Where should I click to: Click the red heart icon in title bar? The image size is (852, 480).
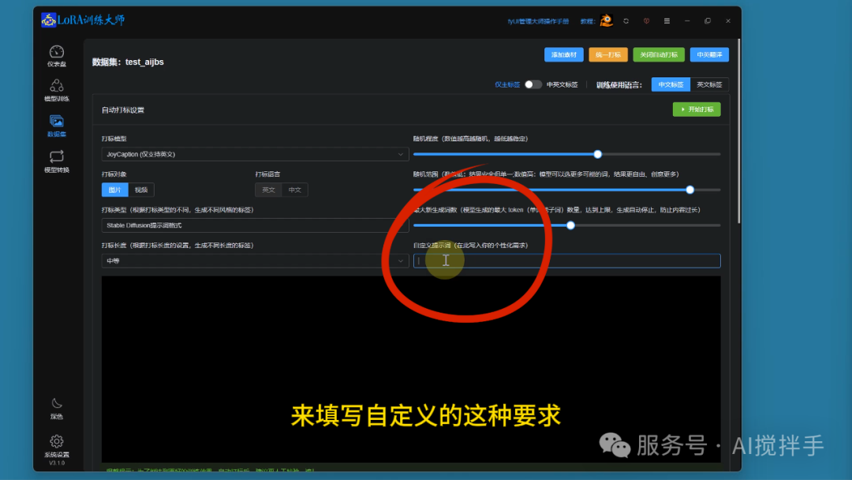click(646, 21)
